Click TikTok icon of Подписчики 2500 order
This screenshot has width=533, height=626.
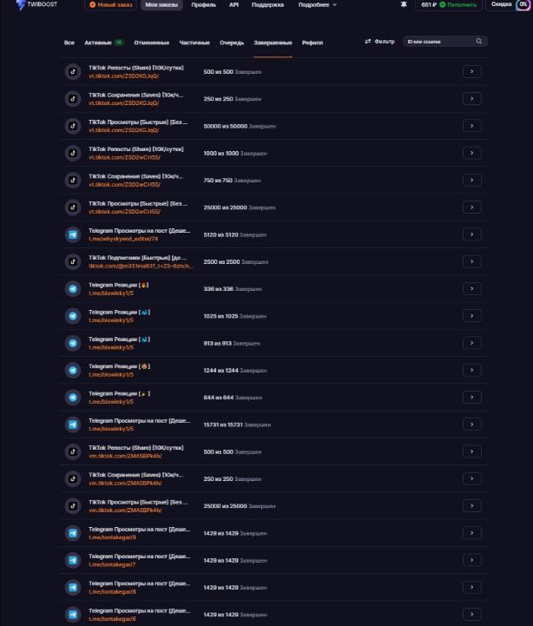click(73, 262)
